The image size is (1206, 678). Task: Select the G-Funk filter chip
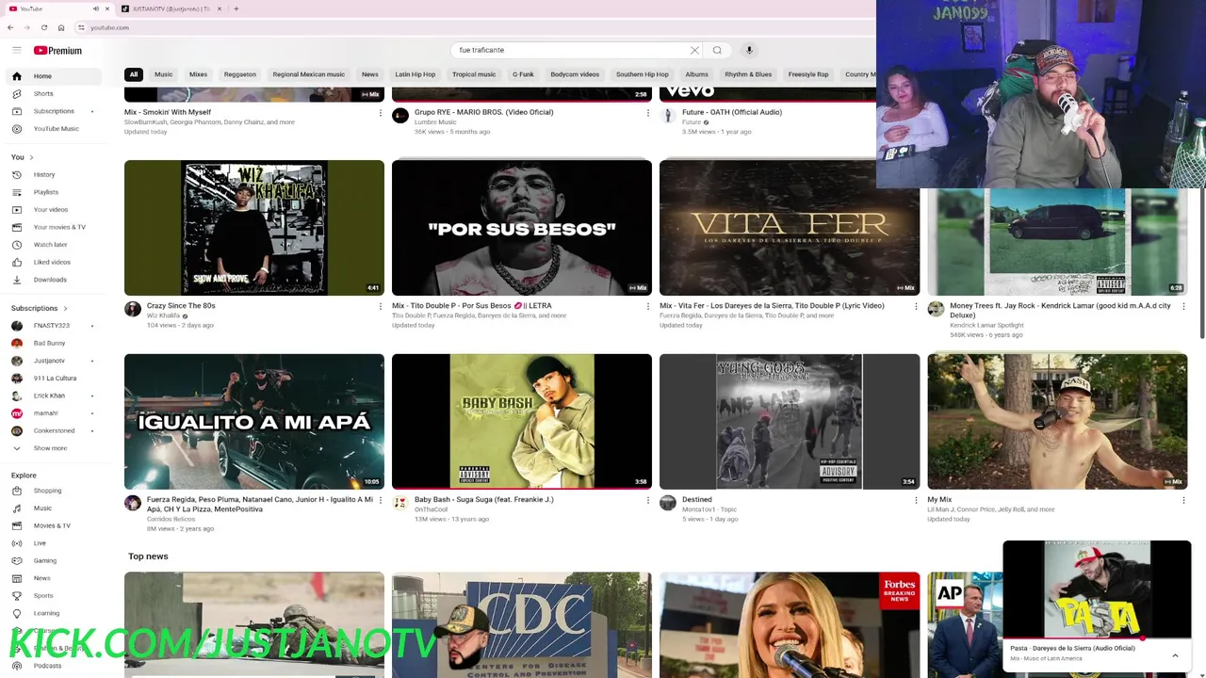pyautogui.click(x=523, y=74)
